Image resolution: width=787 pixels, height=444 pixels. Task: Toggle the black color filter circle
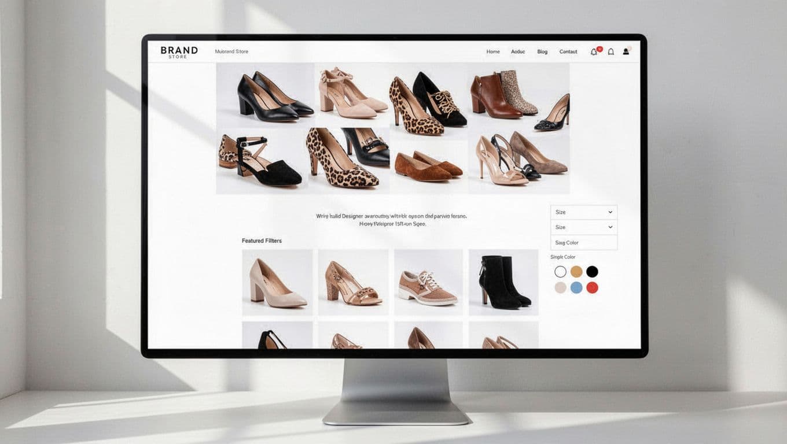pyautogui.click(x=591, y=271)
